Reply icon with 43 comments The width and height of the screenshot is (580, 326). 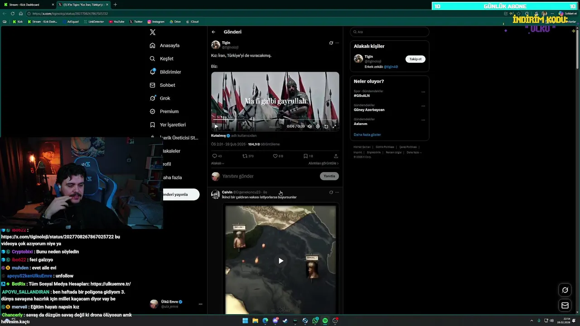pyautogui.click(x=215, y=156)
